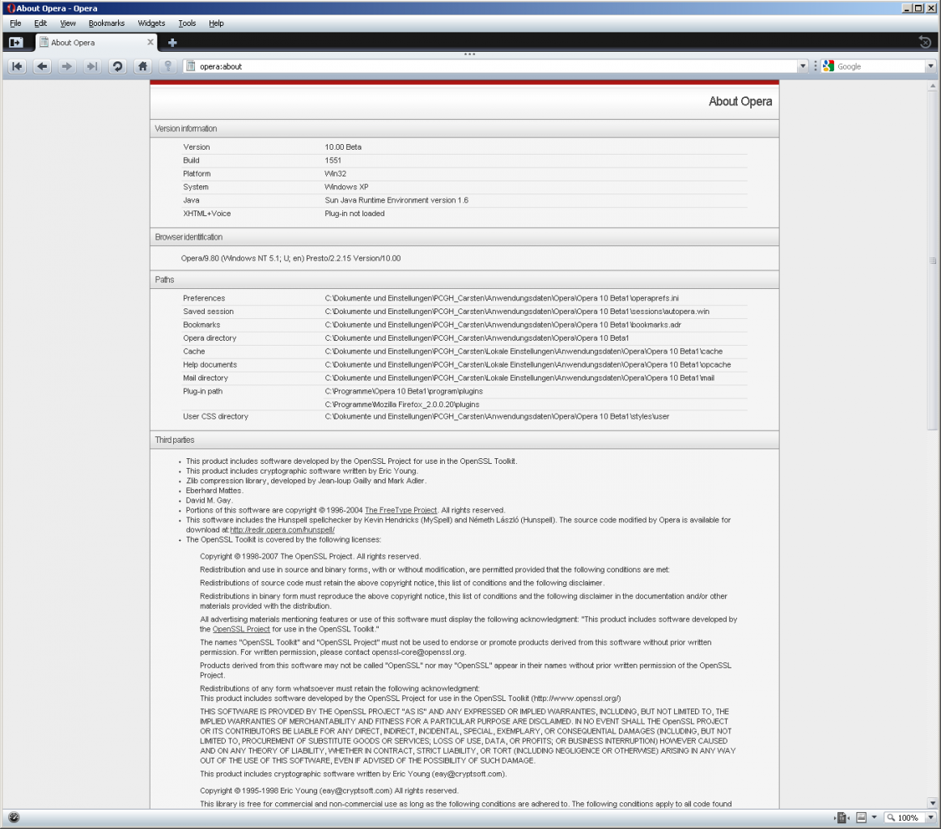Toggle Fit to Width icon
This screenshot has width=941, height=829.
[841, 817]
